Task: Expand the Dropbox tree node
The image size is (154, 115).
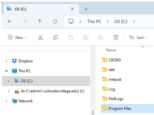Action: coord(7,61)
